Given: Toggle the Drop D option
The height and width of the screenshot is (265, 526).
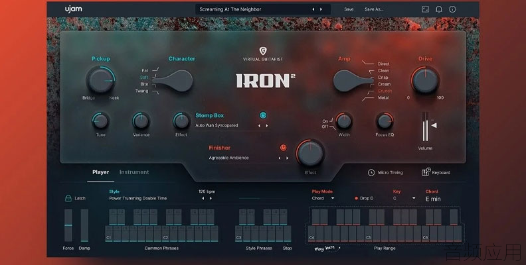Looking at the screenshot, I should pos(364,198).
